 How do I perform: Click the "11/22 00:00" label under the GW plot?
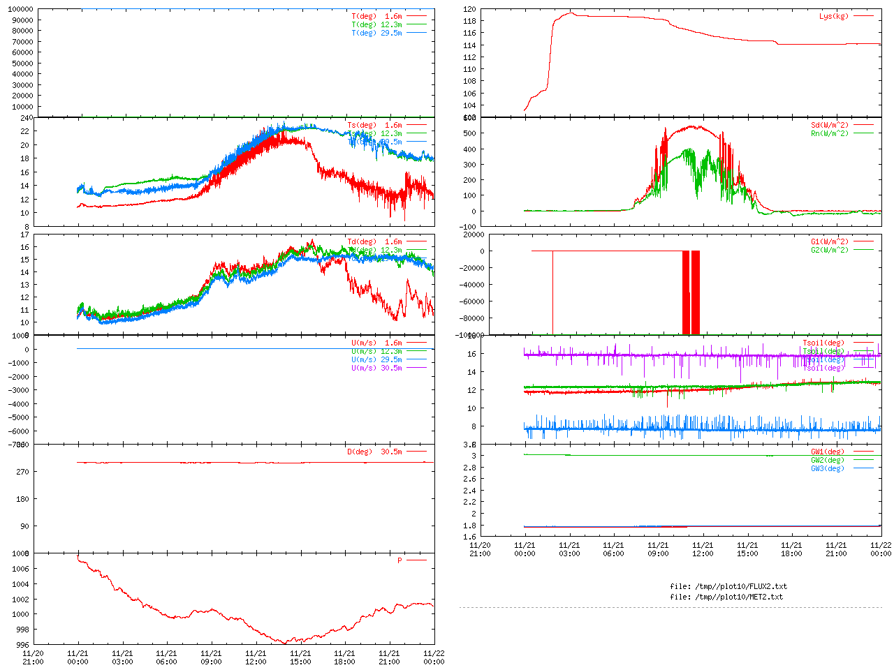pos(881,549)
